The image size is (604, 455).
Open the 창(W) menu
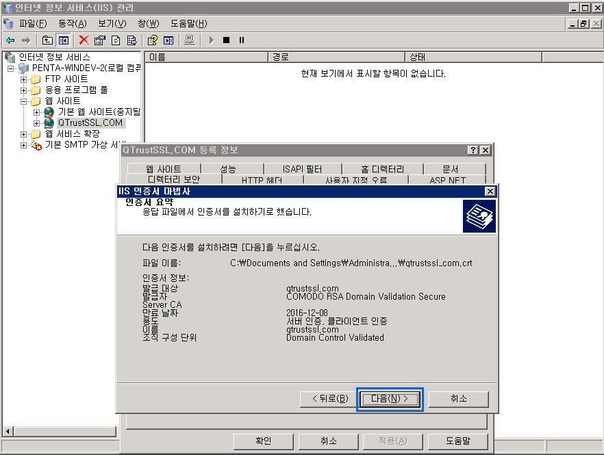pos(149,24)
